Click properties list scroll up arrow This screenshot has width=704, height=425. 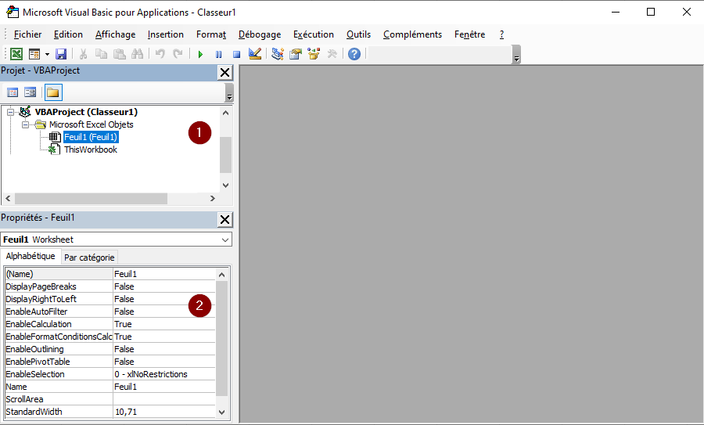tap(222, 275)
